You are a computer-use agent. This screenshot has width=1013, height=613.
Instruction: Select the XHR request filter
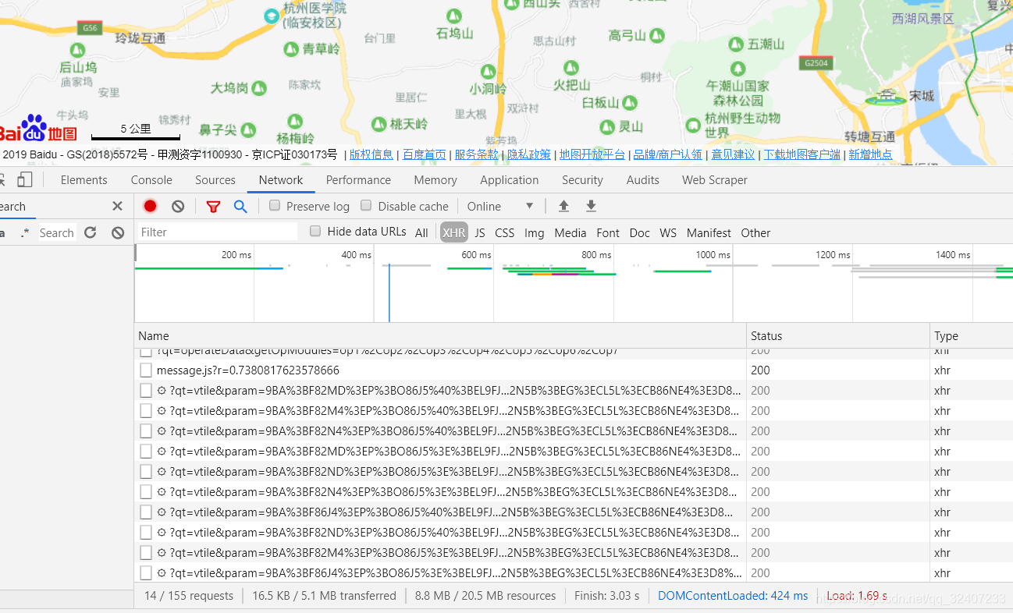pyautogui.click(x=454, y=232)
